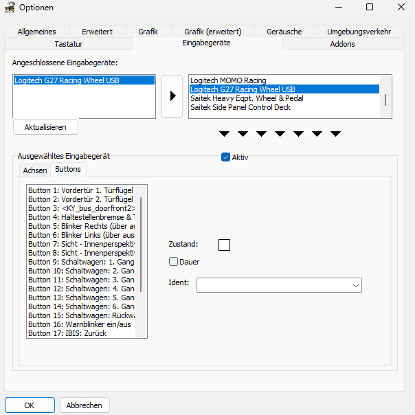Open the Ident dropdown list
This screenshot has height=415, width=415.
click(x=279, y=285)
